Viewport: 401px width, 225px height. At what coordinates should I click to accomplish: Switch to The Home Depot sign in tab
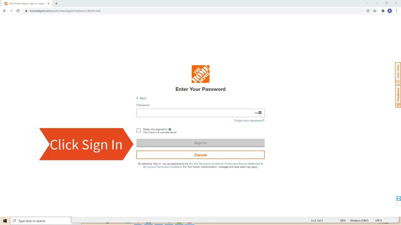pos(27,3)
